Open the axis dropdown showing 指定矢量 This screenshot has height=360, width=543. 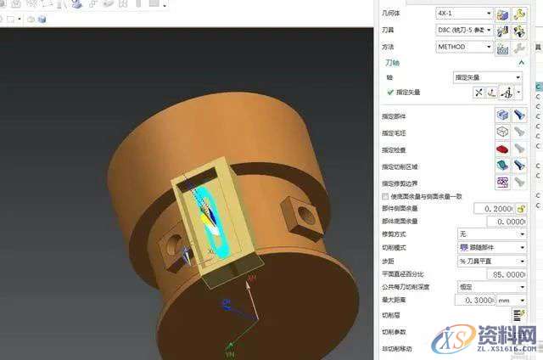pos(487,77)
